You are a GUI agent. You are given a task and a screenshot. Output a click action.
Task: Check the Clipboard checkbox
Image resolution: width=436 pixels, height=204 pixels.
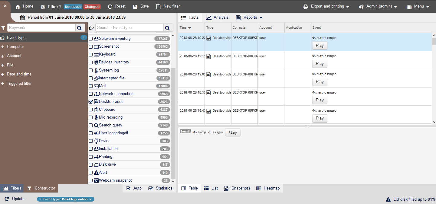pos(91,110)
